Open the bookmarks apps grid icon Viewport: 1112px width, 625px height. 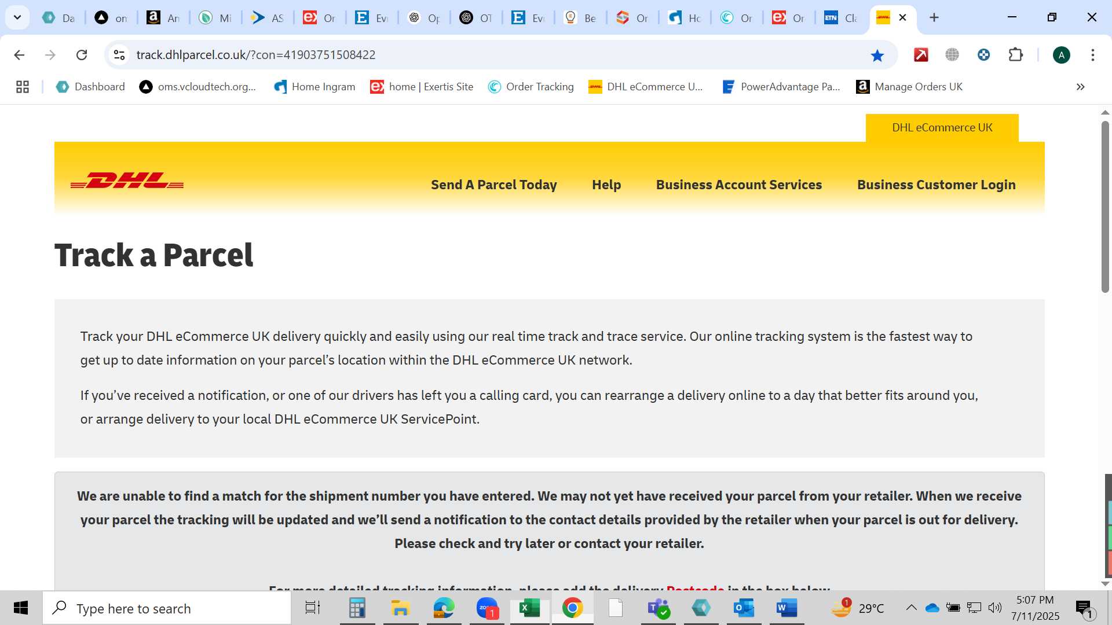click(23, 87)
